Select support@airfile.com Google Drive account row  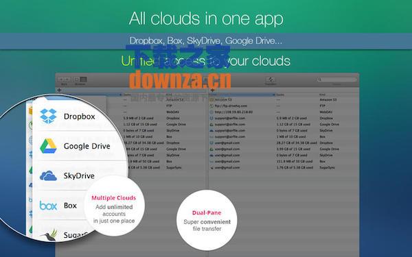tap(284, 124)
